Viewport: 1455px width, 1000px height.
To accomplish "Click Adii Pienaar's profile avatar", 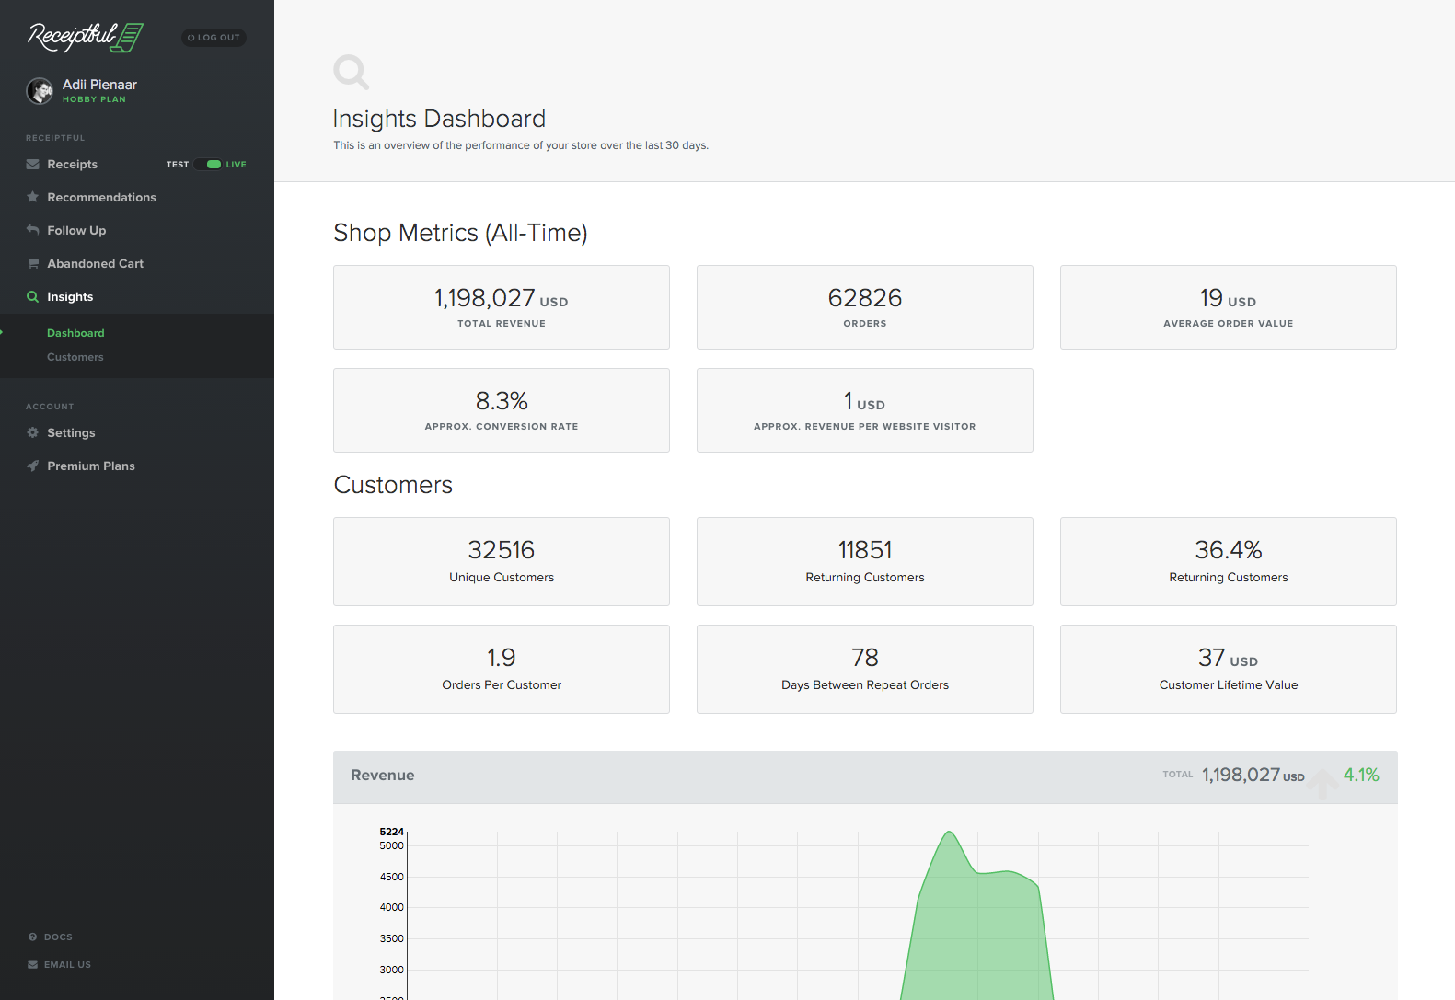I will click(x=40, y=91).
